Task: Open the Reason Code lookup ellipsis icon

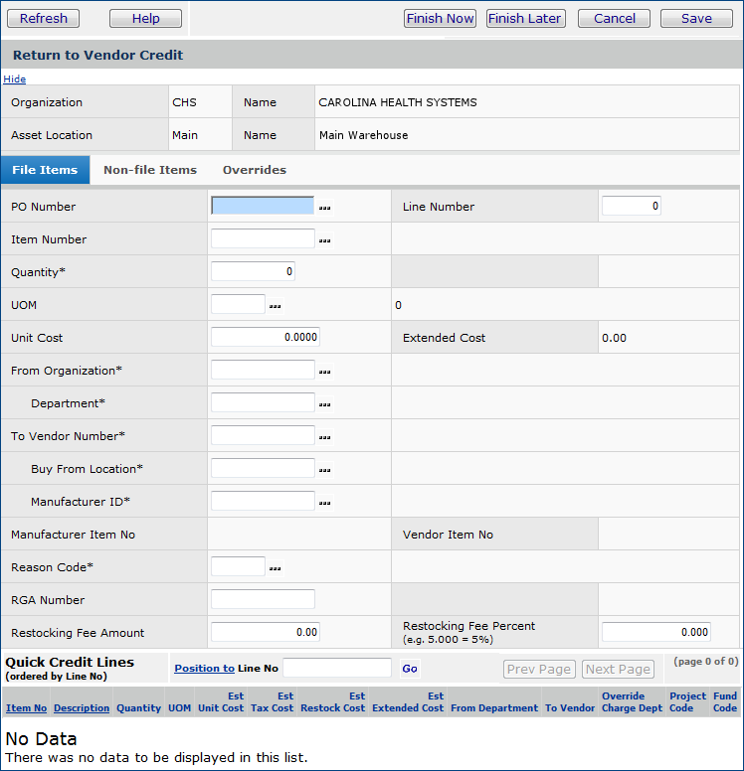Action: tap(275, 568)
